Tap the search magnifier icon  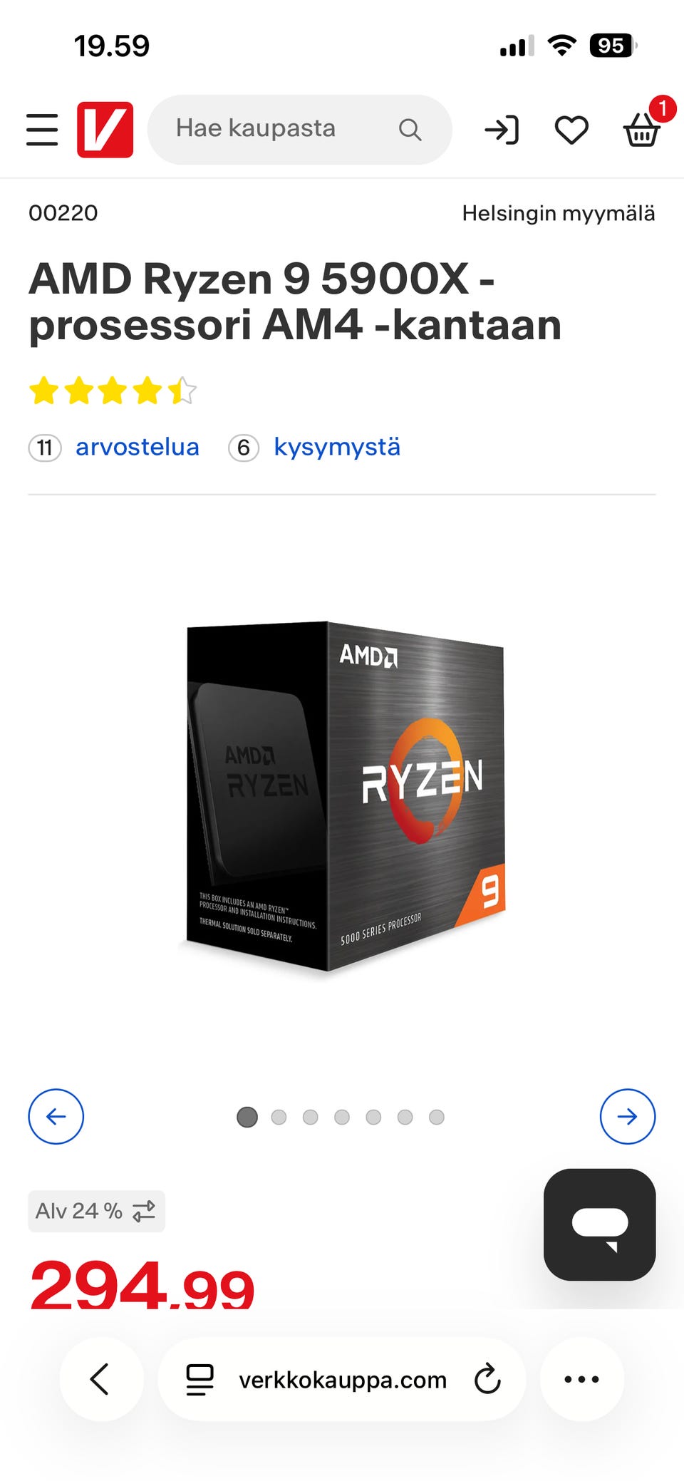point(410,130)
